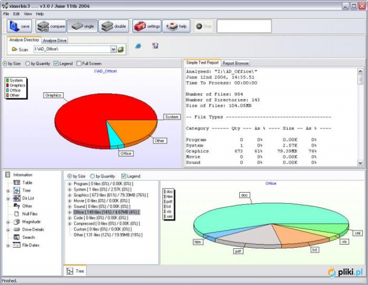Open the File menu
Image resolution: width=368 pixels, height=285 pixels.
[x=6, y=14]
